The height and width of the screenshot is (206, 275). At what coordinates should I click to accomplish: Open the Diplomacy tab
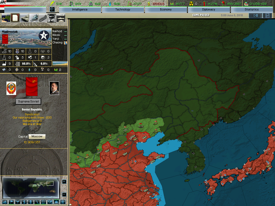(208, 10)
